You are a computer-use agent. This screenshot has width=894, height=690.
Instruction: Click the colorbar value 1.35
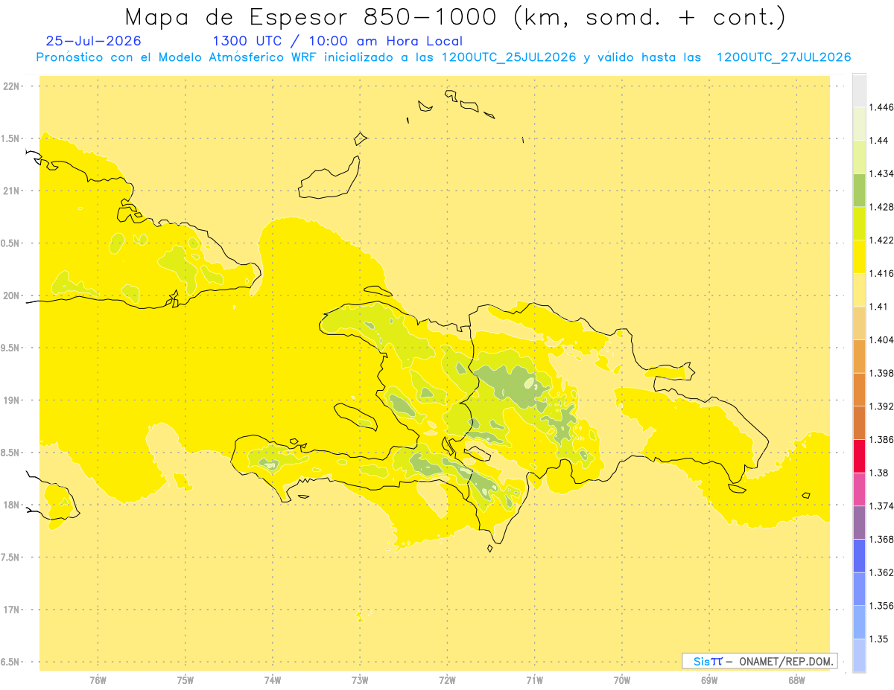(x=878, y=639)
